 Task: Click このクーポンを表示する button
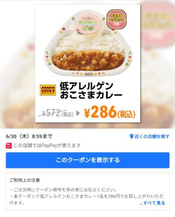pyautogui.click(x=87, y=160)
